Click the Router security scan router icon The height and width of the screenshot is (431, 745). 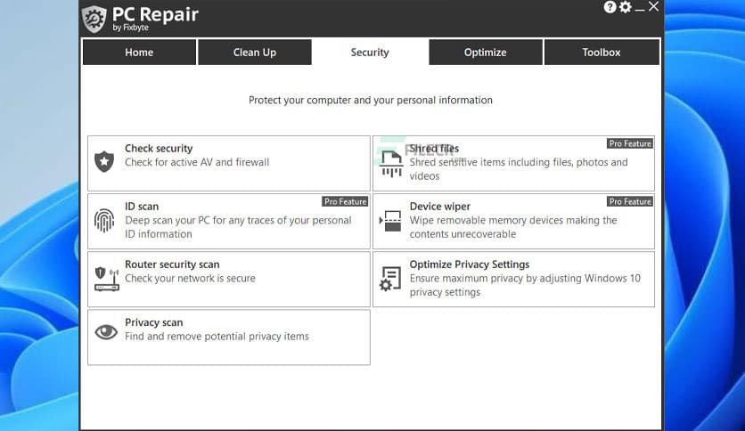(106, 280)
